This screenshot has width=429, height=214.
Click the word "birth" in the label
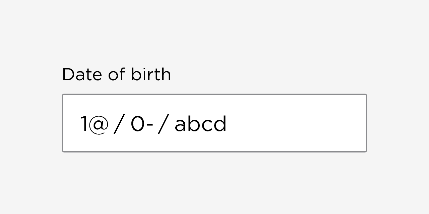tap(151, 74)
